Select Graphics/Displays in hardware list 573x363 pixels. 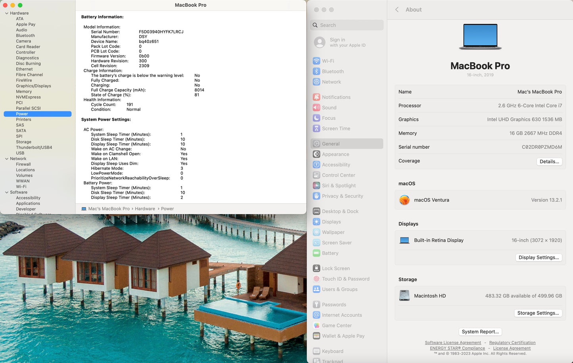[x=33, y=86]
